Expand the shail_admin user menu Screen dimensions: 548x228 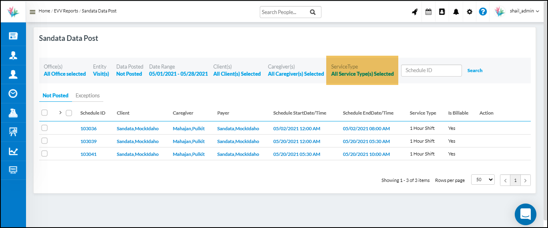pyautogui.click(x=524, y=11)
